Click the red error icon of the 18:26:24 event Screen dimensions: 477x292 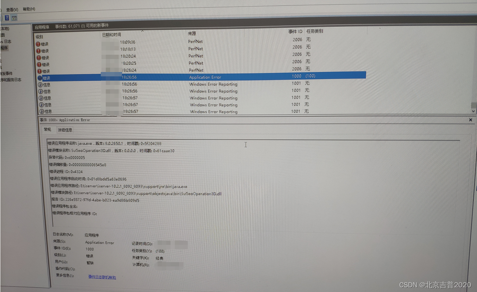click(x=39, y=71)
